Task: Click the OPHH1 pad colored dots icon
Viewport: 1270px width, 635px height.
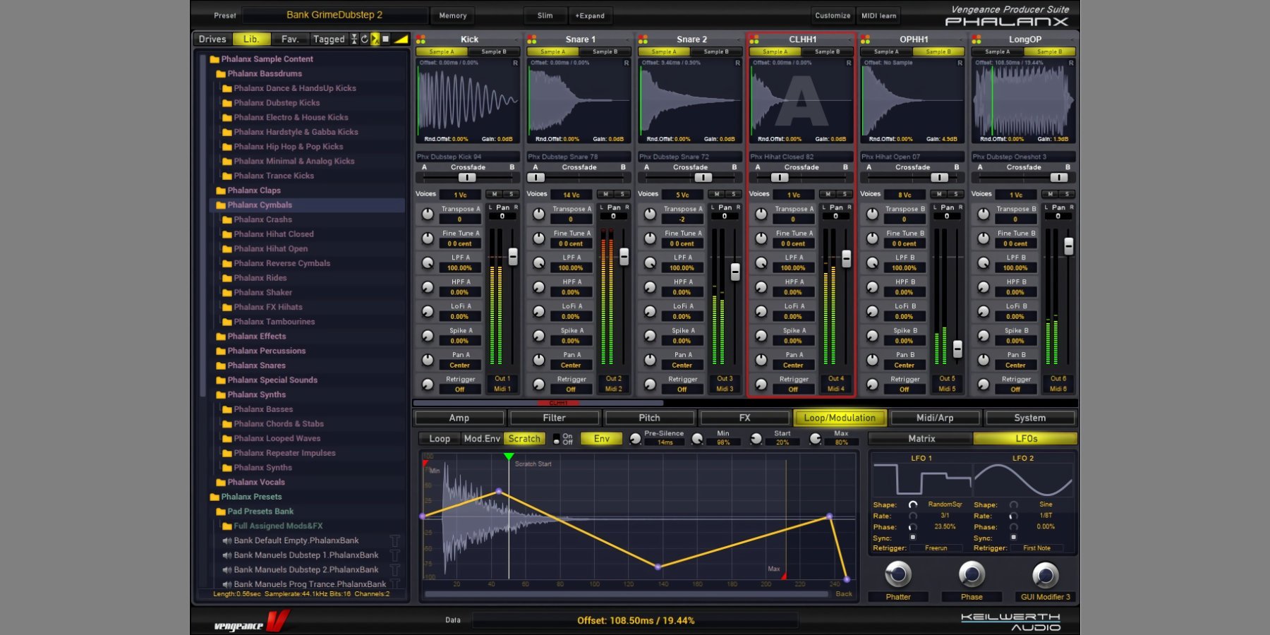Action: pos(865,40)
